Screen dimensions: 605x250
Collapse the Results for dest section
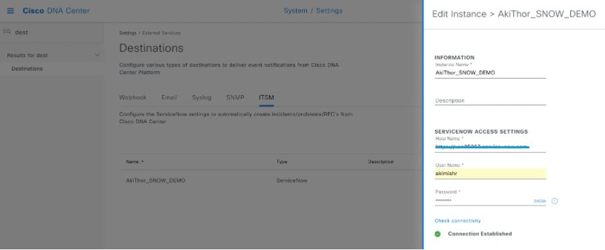97,55
